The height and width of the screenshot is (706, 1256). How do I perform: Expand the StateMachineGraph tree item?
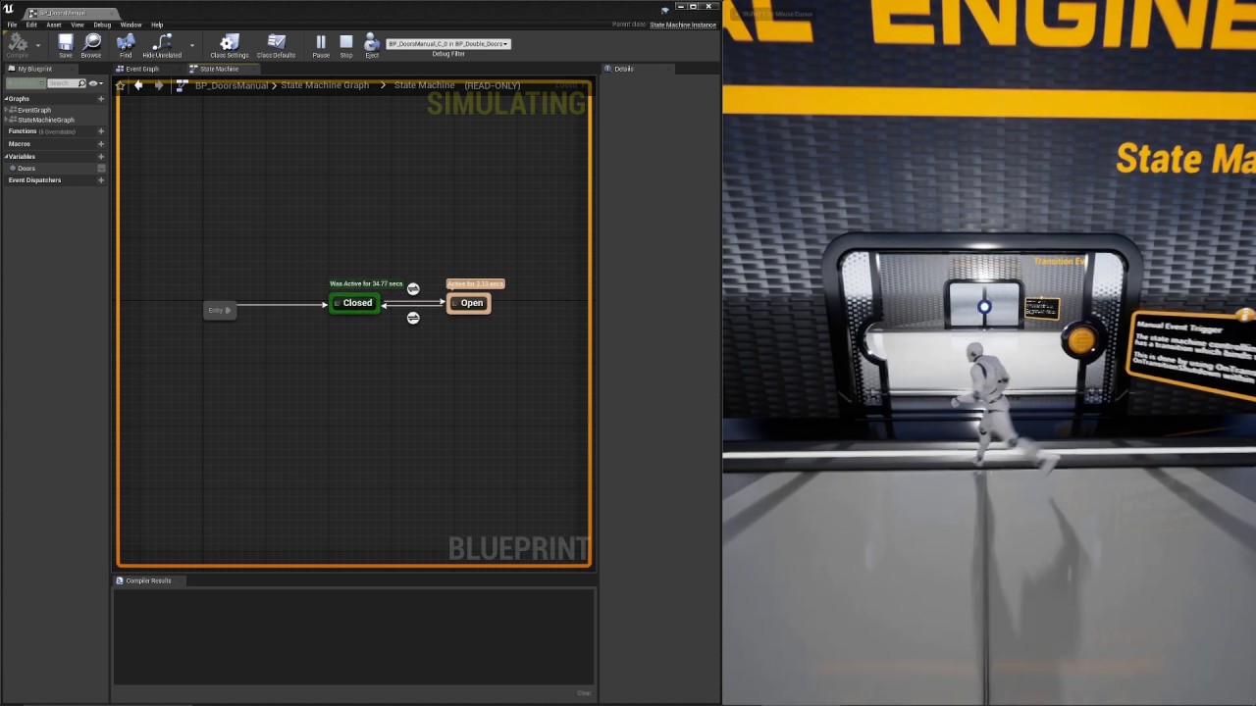6,120
